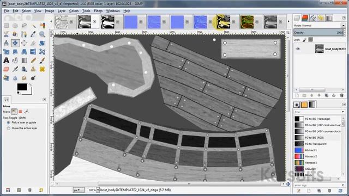The height and width of the screenshot is (196, 349).
Task: Select the Paths tool
Action: pos(24,34)
